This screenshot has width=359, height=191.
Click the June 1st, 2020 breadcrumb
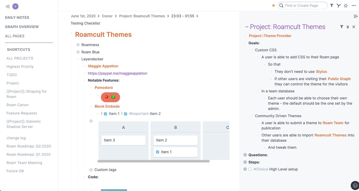83,16
